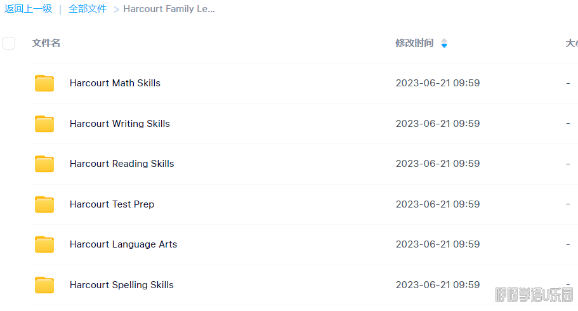
Task: Open the Harcourt Test Prep folder name
Action: (x=112, y=204)
